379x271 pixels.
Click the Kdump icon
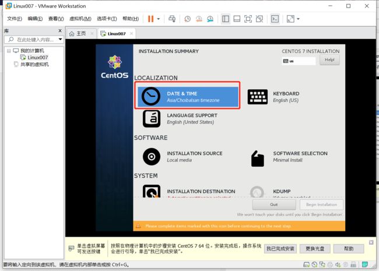coord(257,192)
